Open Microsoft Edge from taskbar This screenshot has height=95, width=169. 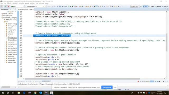(x=24, y=93)
